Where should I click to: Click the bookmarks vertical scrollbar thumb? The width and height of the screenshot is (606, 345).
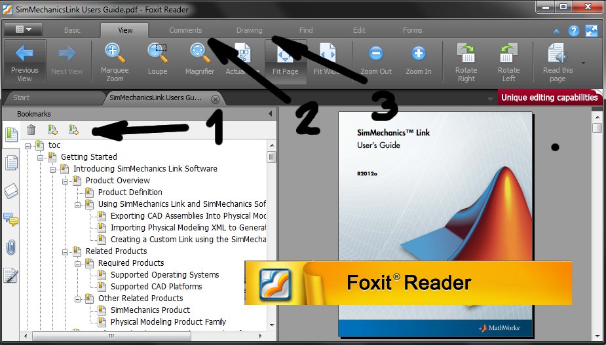tap(272, 157)
